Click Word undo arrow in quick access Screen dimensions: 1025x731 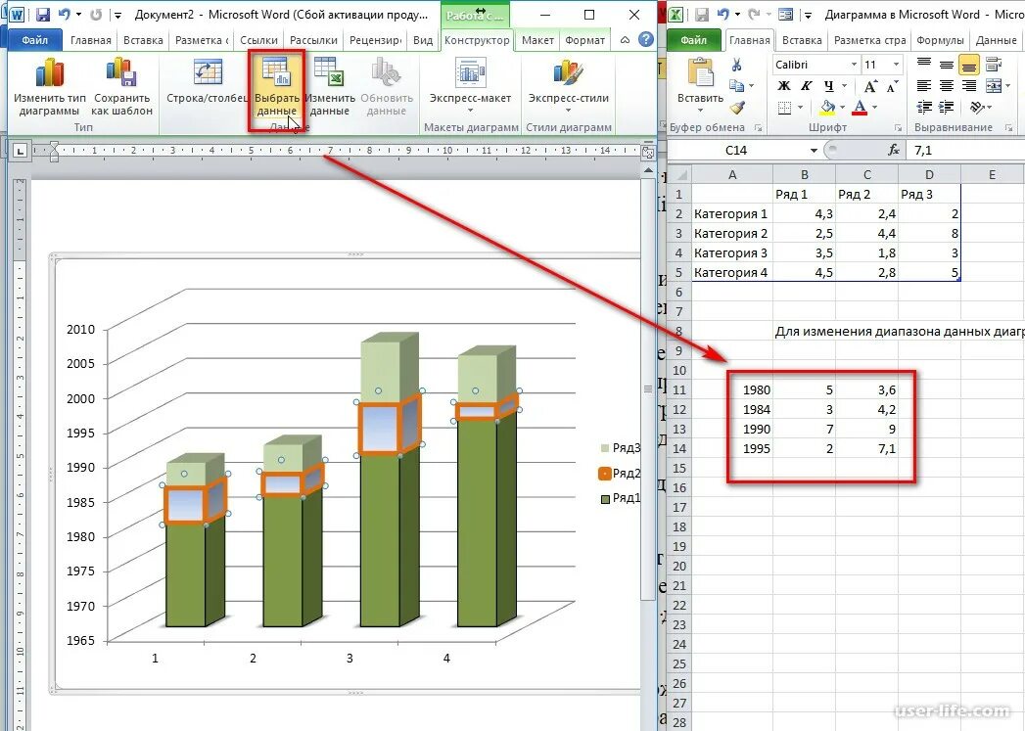click(64, 15)
